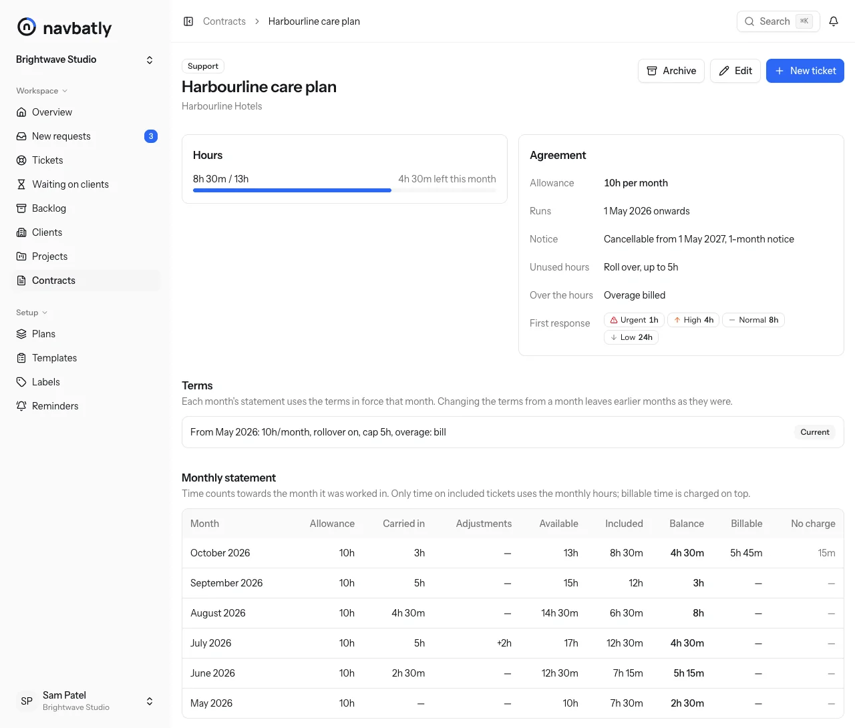This screenshot has height=728, width=855.
Task: Click the Labels tag icon
Action: pos(21,382)
